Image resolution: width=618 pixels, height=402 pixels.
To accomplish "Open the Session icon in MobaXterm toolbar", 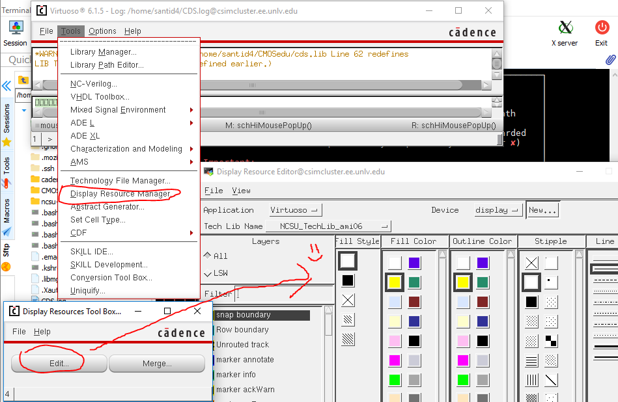I will pyautogui.click(x=16, y=27).
